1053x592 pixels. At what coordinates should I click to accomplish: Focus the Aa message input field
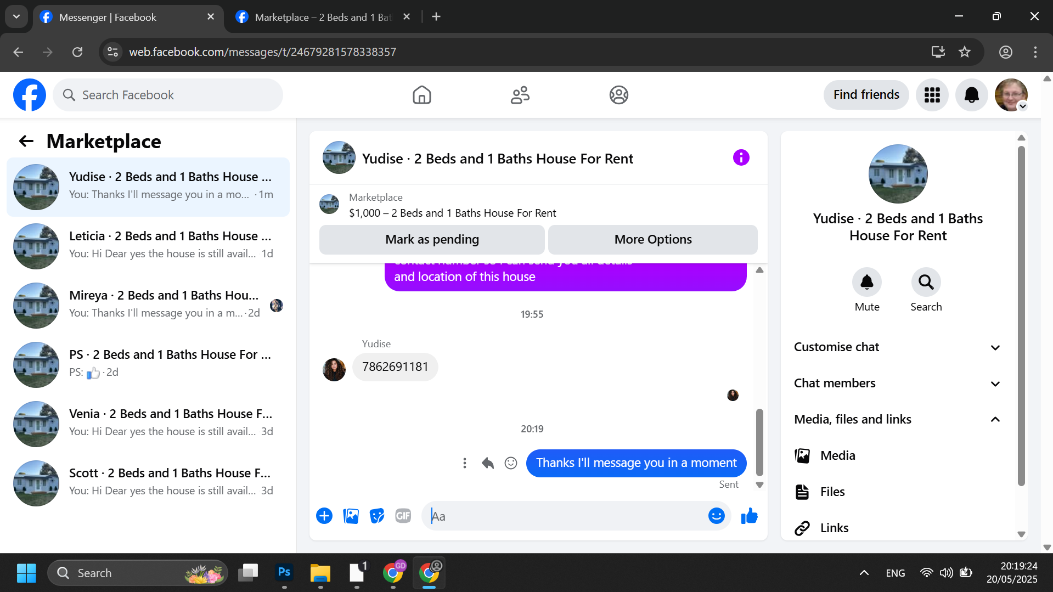[x=565, y=516]
